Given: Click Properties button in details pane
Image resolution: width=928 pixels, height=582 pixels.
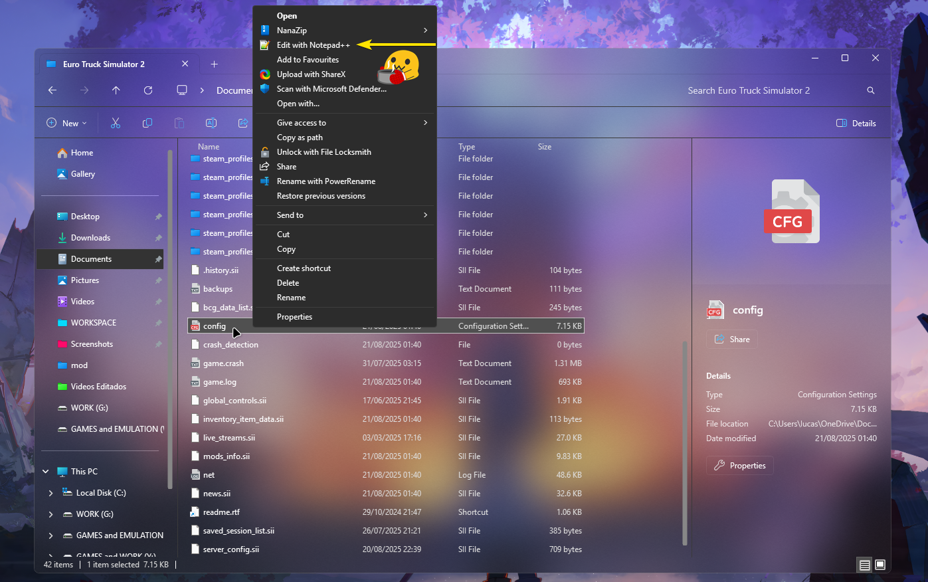Looking at the screenshot, I should [x=740, y=466].
